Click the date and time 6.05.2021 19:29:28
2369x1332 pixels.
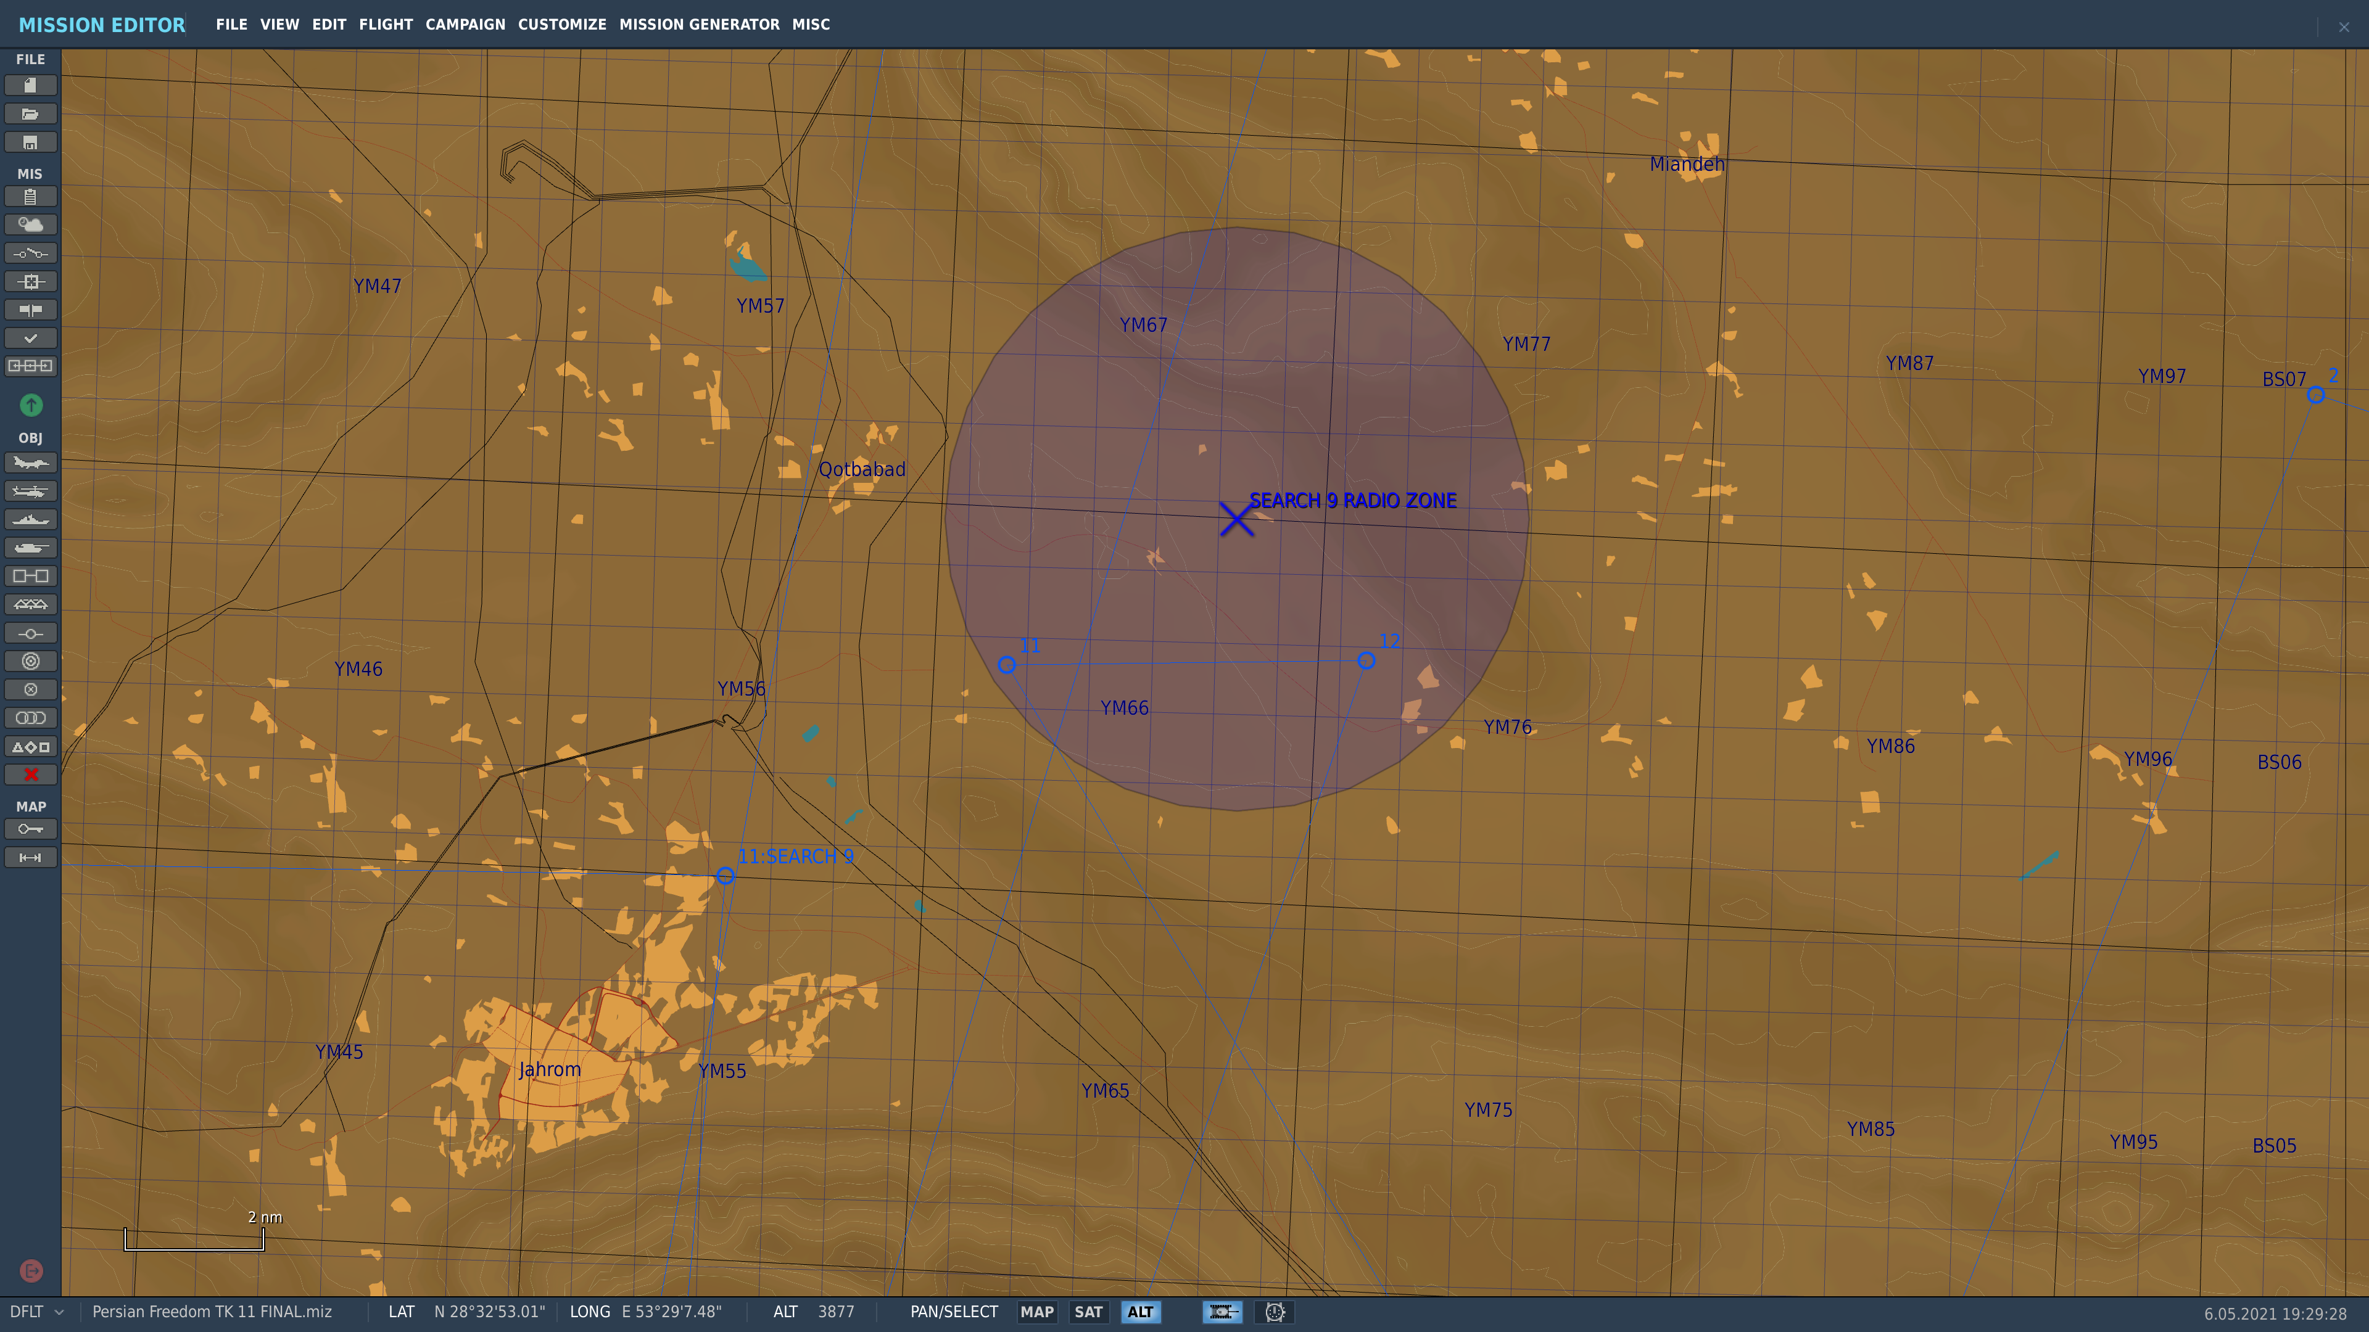pyautogui.click(x=2275, y=1315)
